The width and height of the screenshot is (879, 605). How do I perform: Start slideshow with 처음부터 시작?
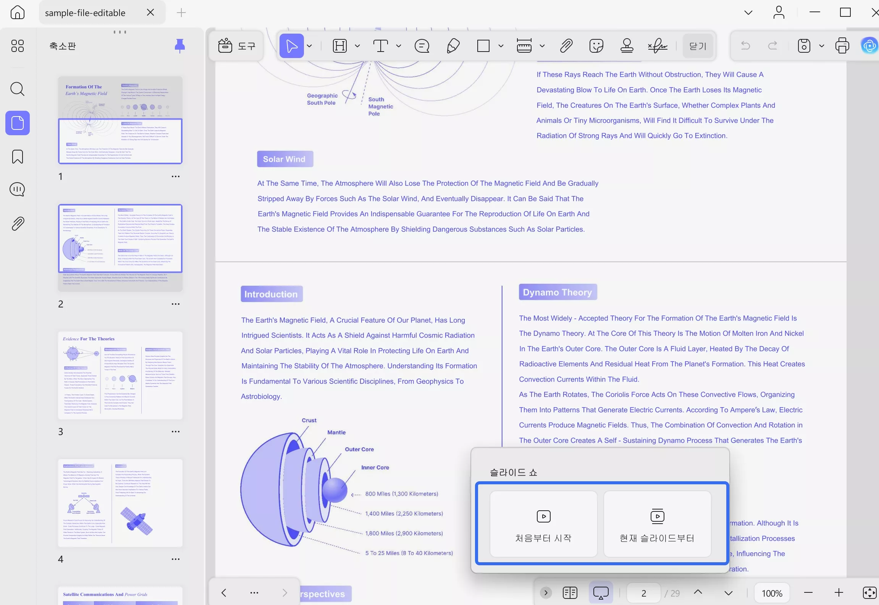[x=543, y=524]
